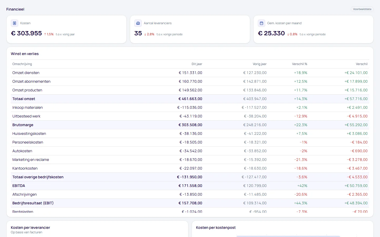Screen dimensions: 380x237
Task: Click the -€ 4.915,00 Uitbesteed werk difference
Action: click(x=357, y=116)
